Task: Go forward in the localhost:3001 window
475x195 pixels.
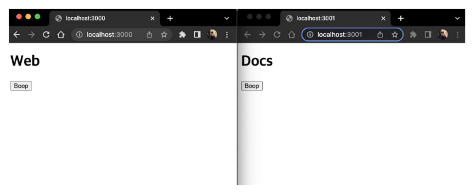Action: pyautogui.click(x=262, y=35)
